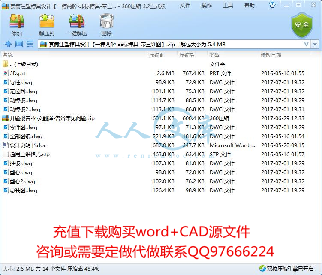Click the PRT 文件 type cell
Viewport: 322px width, 275px height.
220,73
